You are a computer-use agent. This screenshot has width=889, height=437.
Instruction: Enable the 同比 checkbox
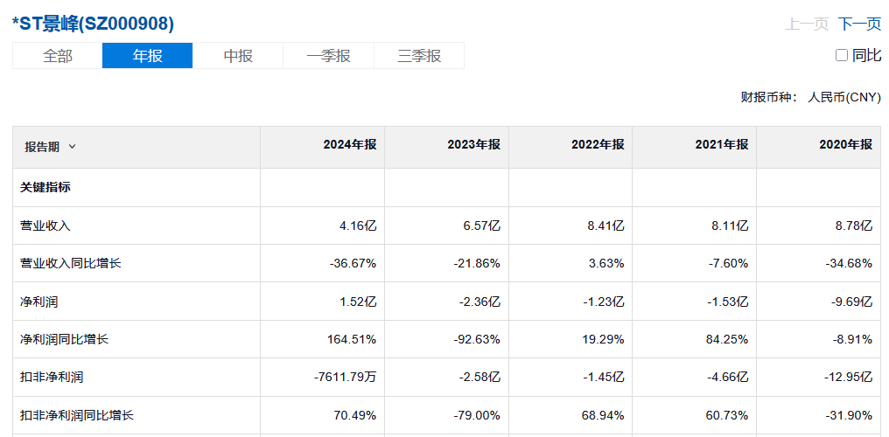842,55
